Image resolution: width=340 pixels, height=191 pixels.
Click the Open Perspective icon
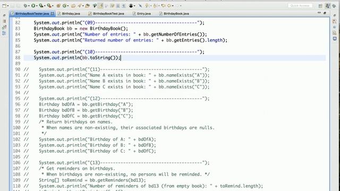pyautogui.click(x=320, y=6)
